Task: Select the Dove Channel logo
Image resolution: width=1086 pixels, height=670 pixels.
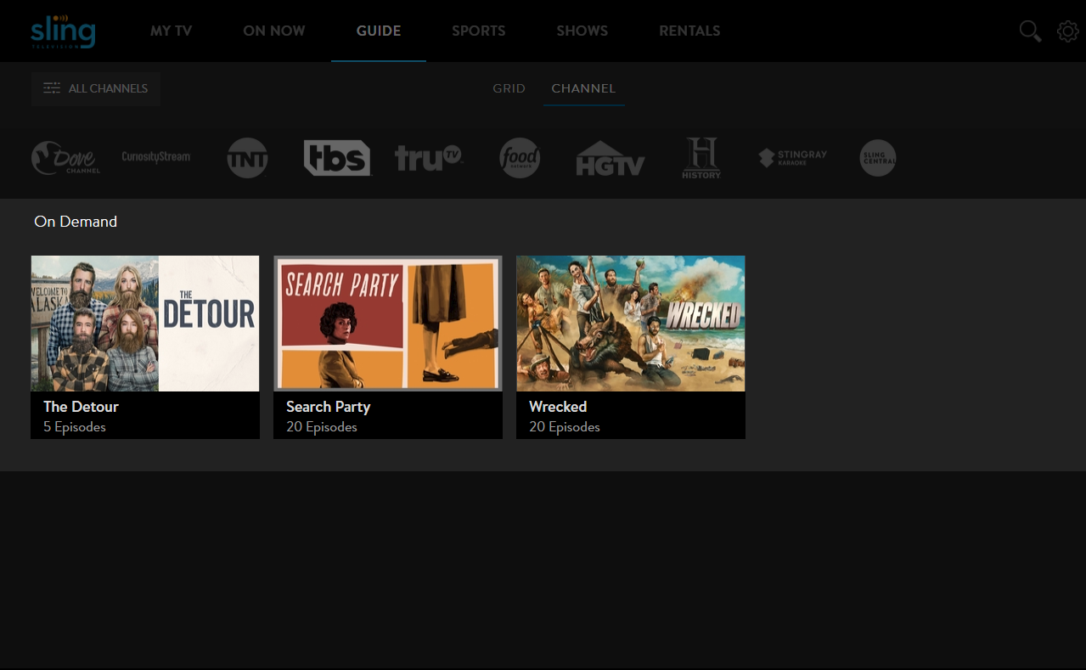Action: tap(65, 158)
